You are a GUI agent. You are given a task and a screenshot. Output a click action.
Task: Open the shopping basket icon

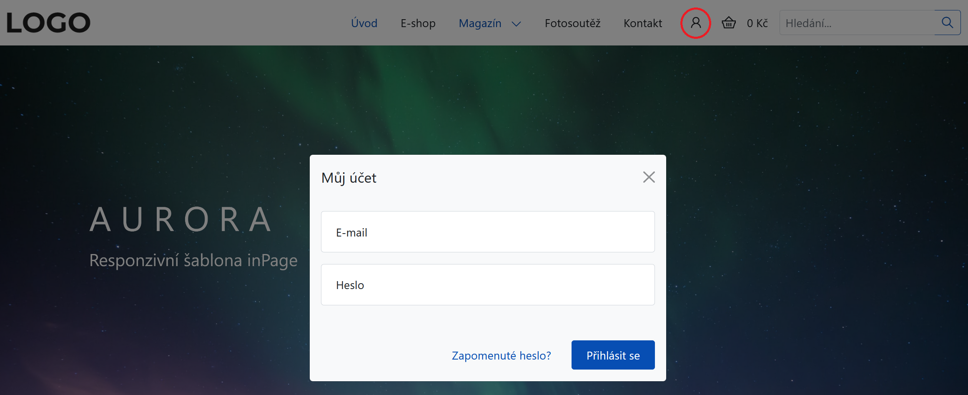click(729, 23)
